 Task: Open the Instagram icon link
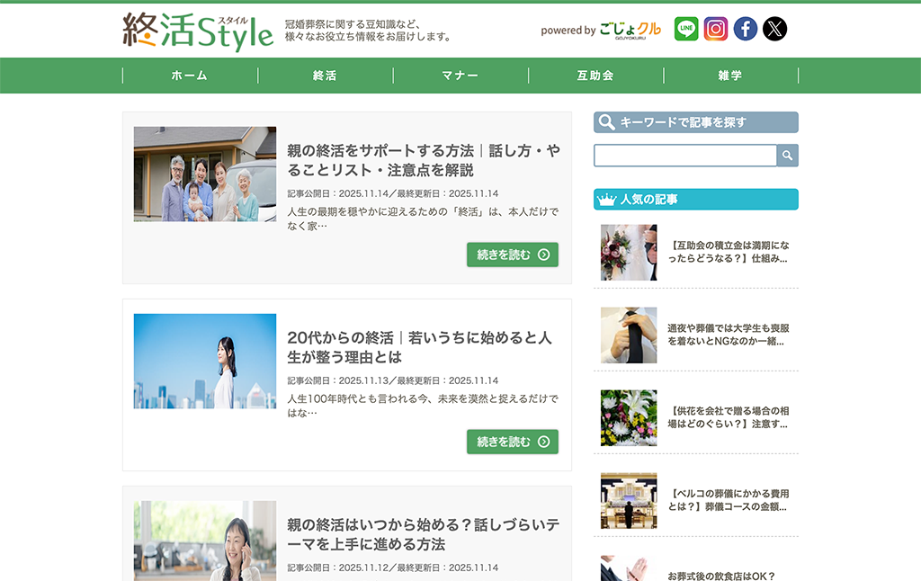(x=716, y=29)
